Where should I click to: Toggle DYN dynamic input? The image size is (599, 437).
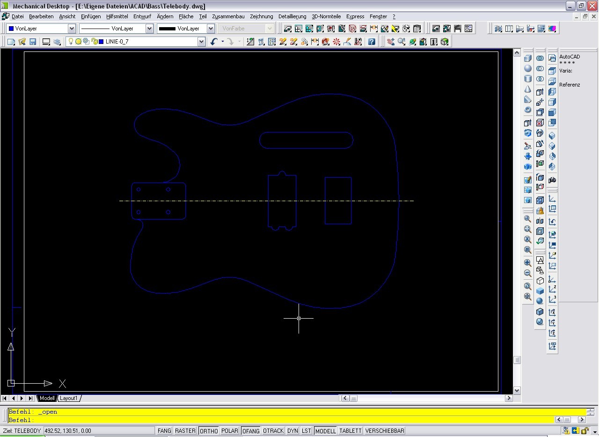[x=292, y=431]
